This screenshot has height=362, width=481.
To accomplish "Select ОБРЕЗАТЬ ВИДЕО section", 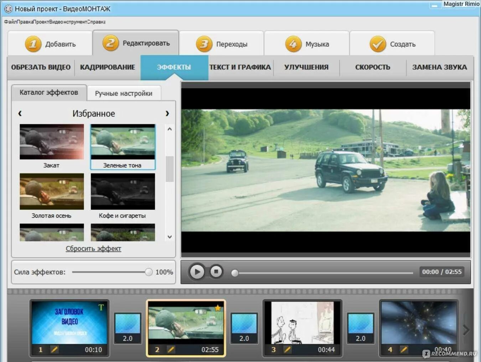I will coord(41,67).
